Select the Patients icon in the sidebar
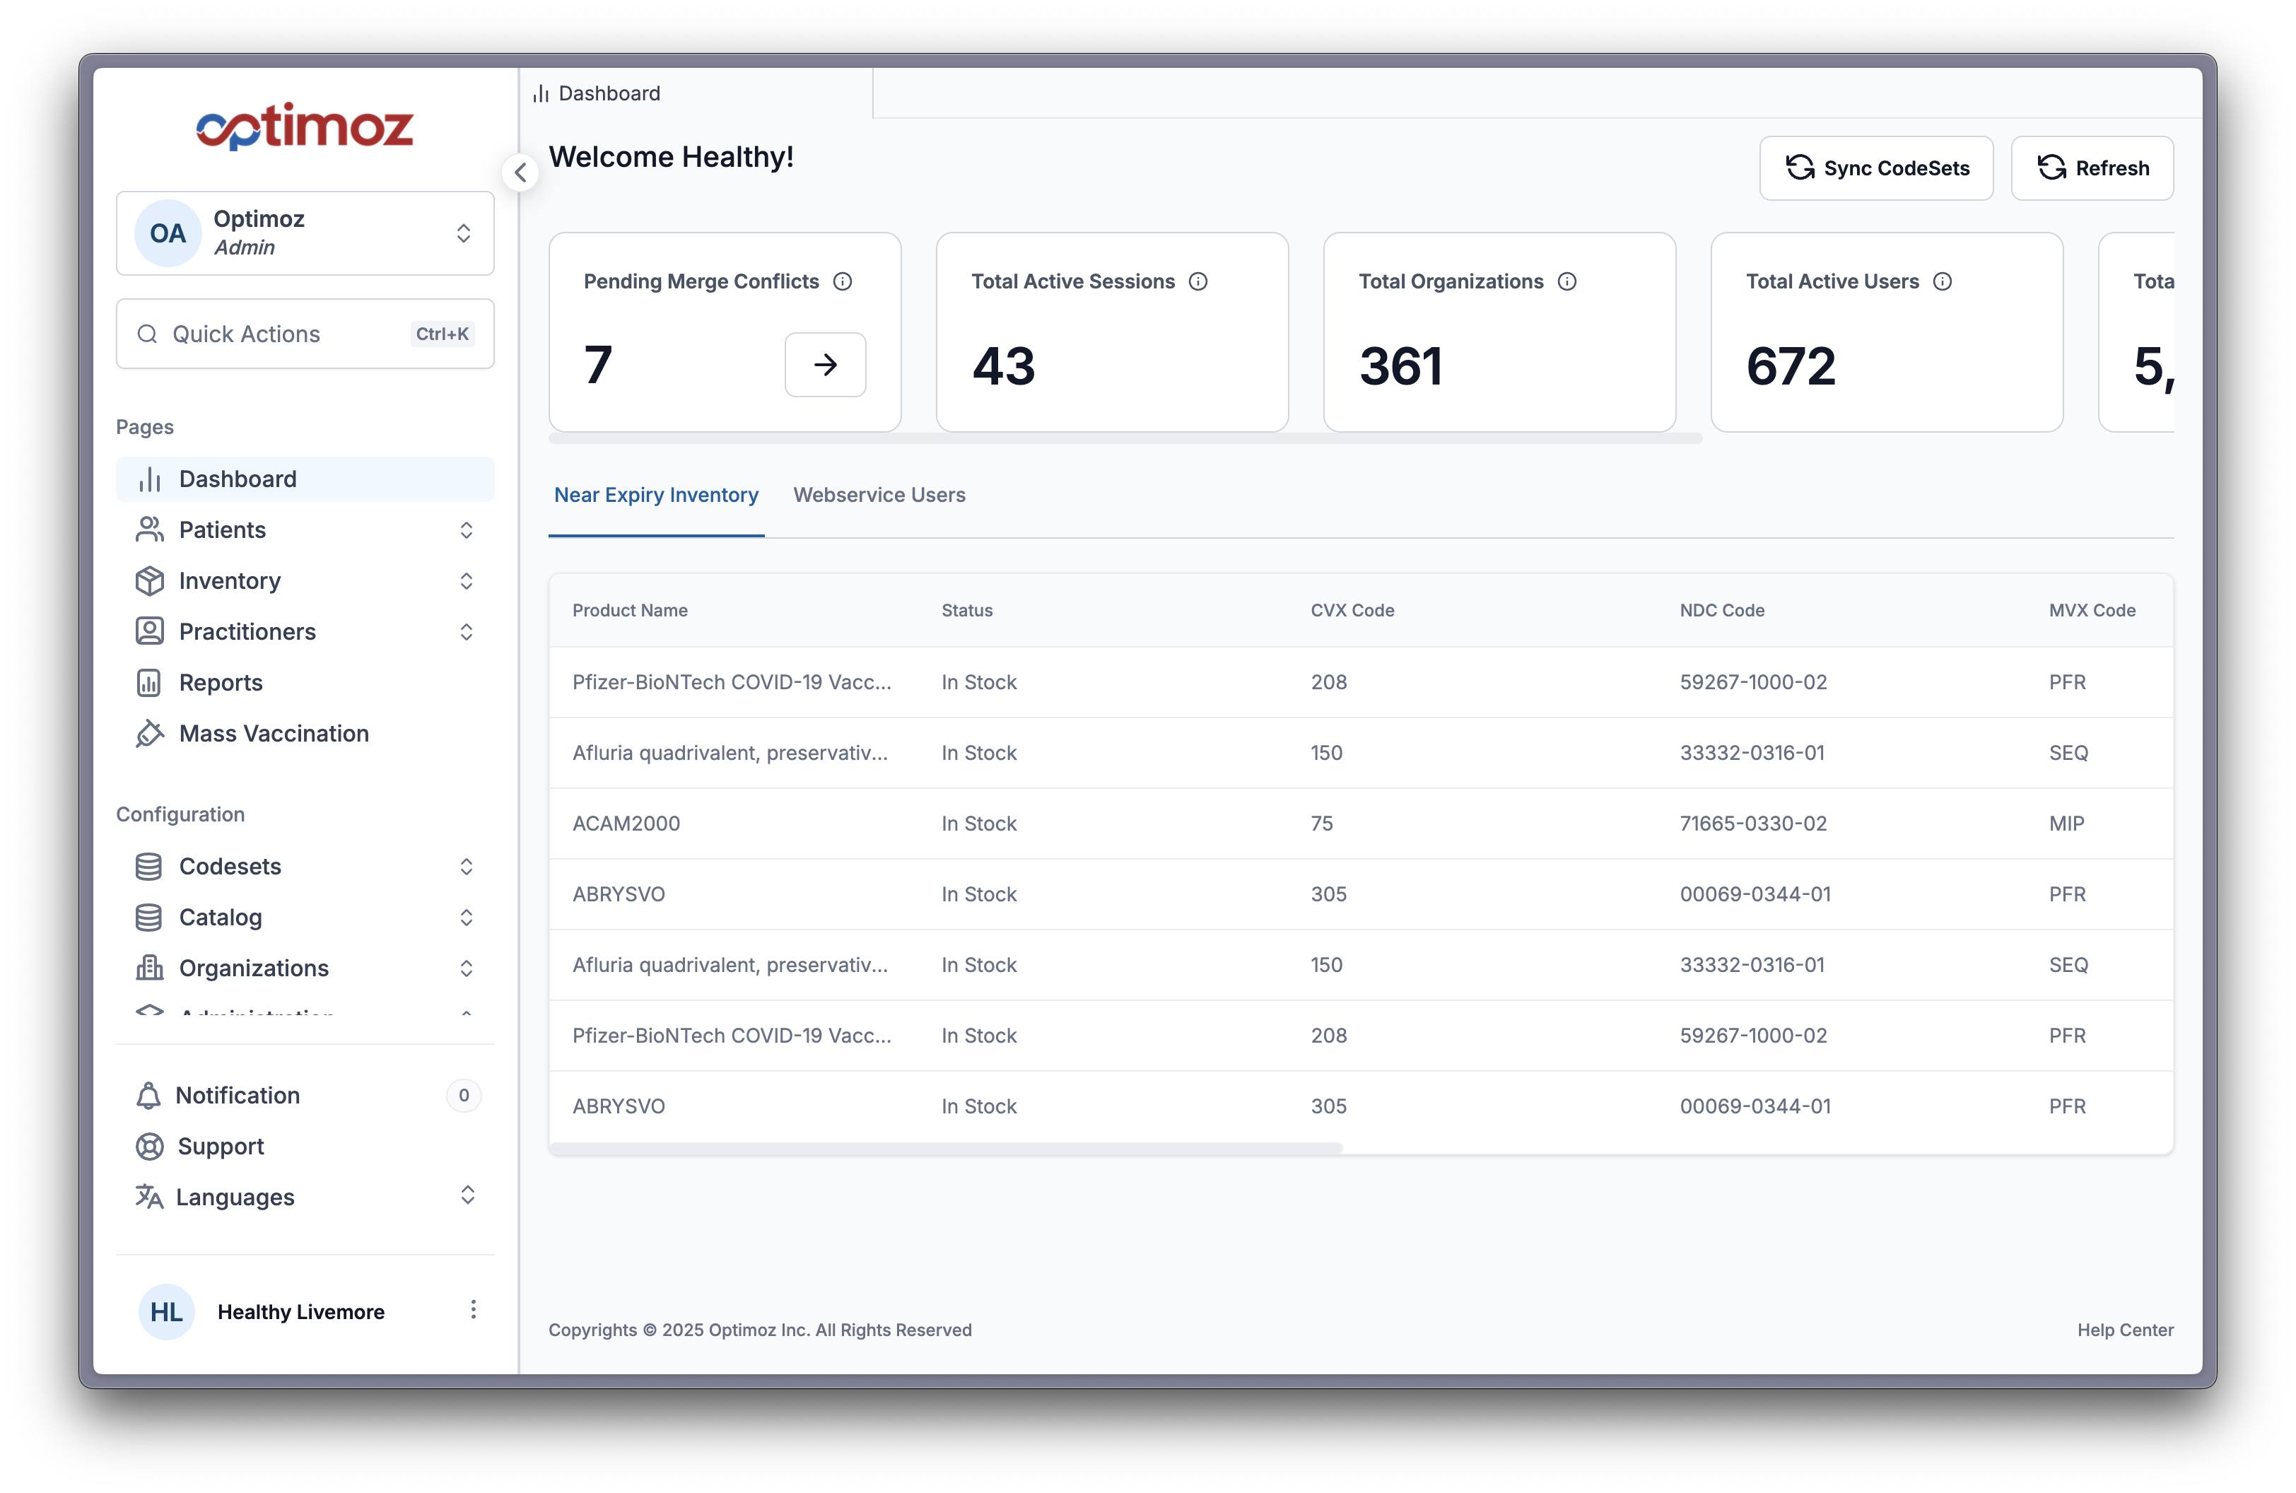The height and width of the screenshot is (1493, 2296). [150, 529]
